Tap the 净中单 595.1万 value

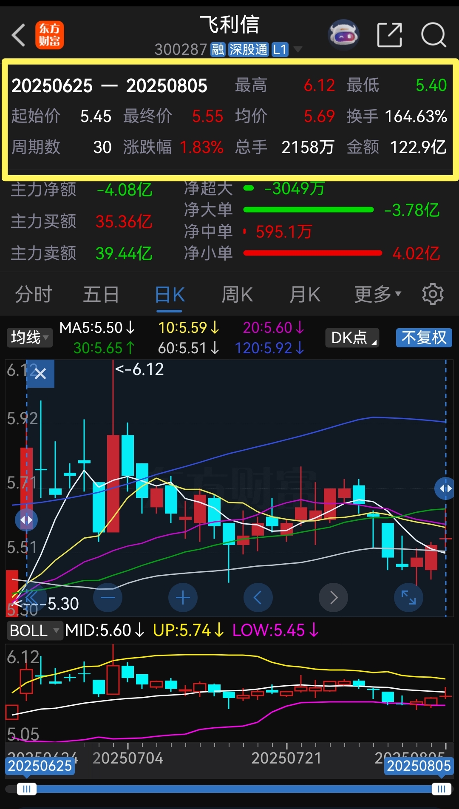tap(284, 232)
